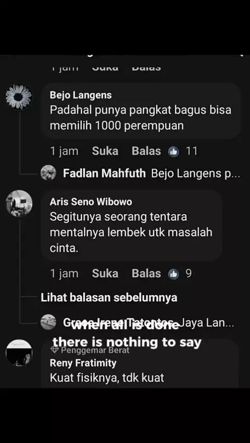
Task: Expand Fadlan Mahfuth's truncated reply
Action: [195, 173]
